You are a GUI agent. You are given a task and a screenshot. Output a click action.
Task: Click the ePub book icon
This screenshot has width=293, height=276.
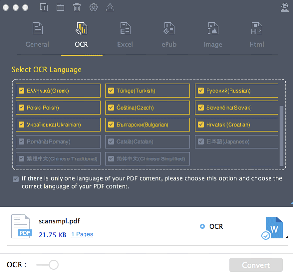pos(169,28)
